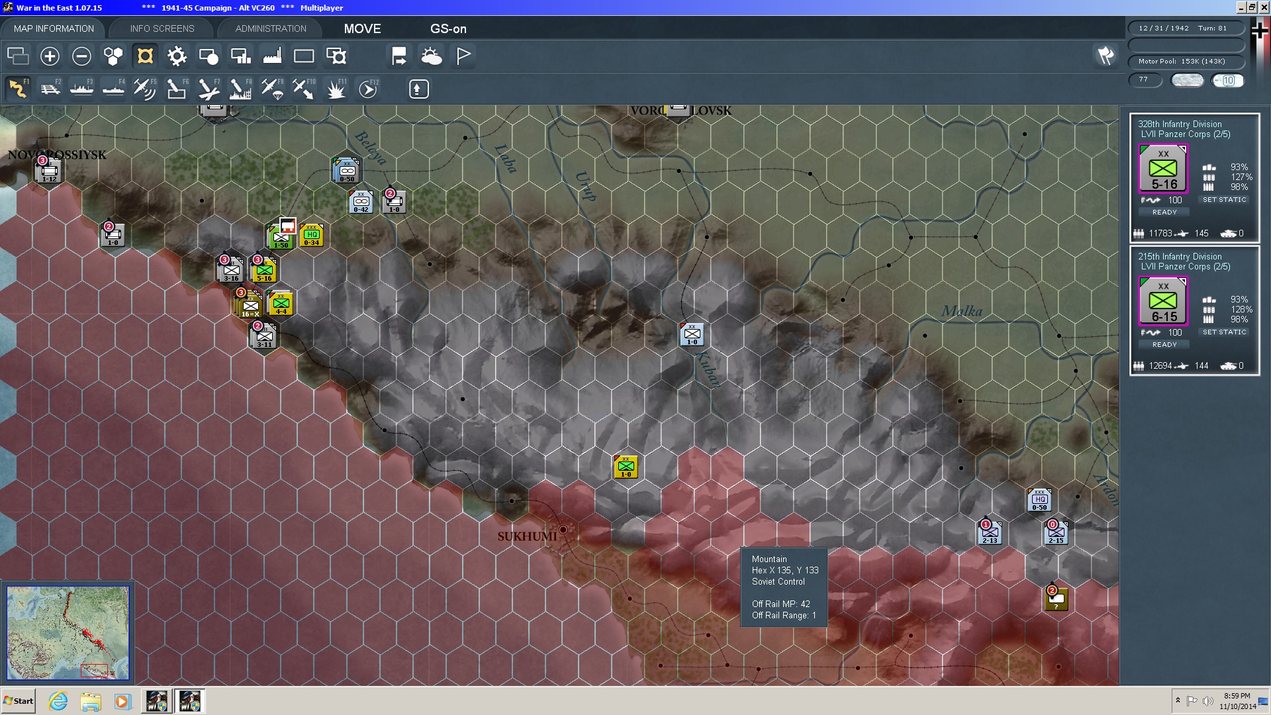The height and width of the screenshot is (715, 1271).
Task: Select the blue HQ 0-50 unit in the southeast
Action: pyautogui.click(x=1039, y=500)
